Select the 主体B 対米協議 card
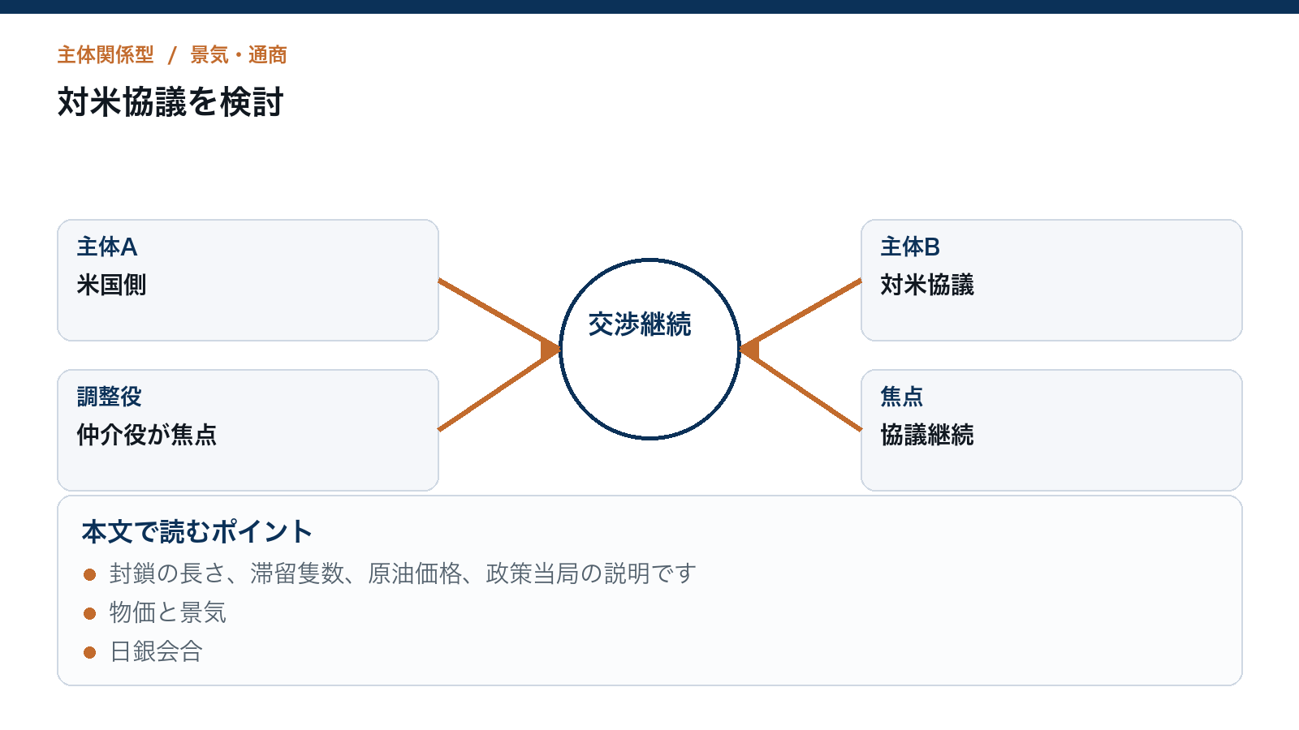 [1051, 280]
